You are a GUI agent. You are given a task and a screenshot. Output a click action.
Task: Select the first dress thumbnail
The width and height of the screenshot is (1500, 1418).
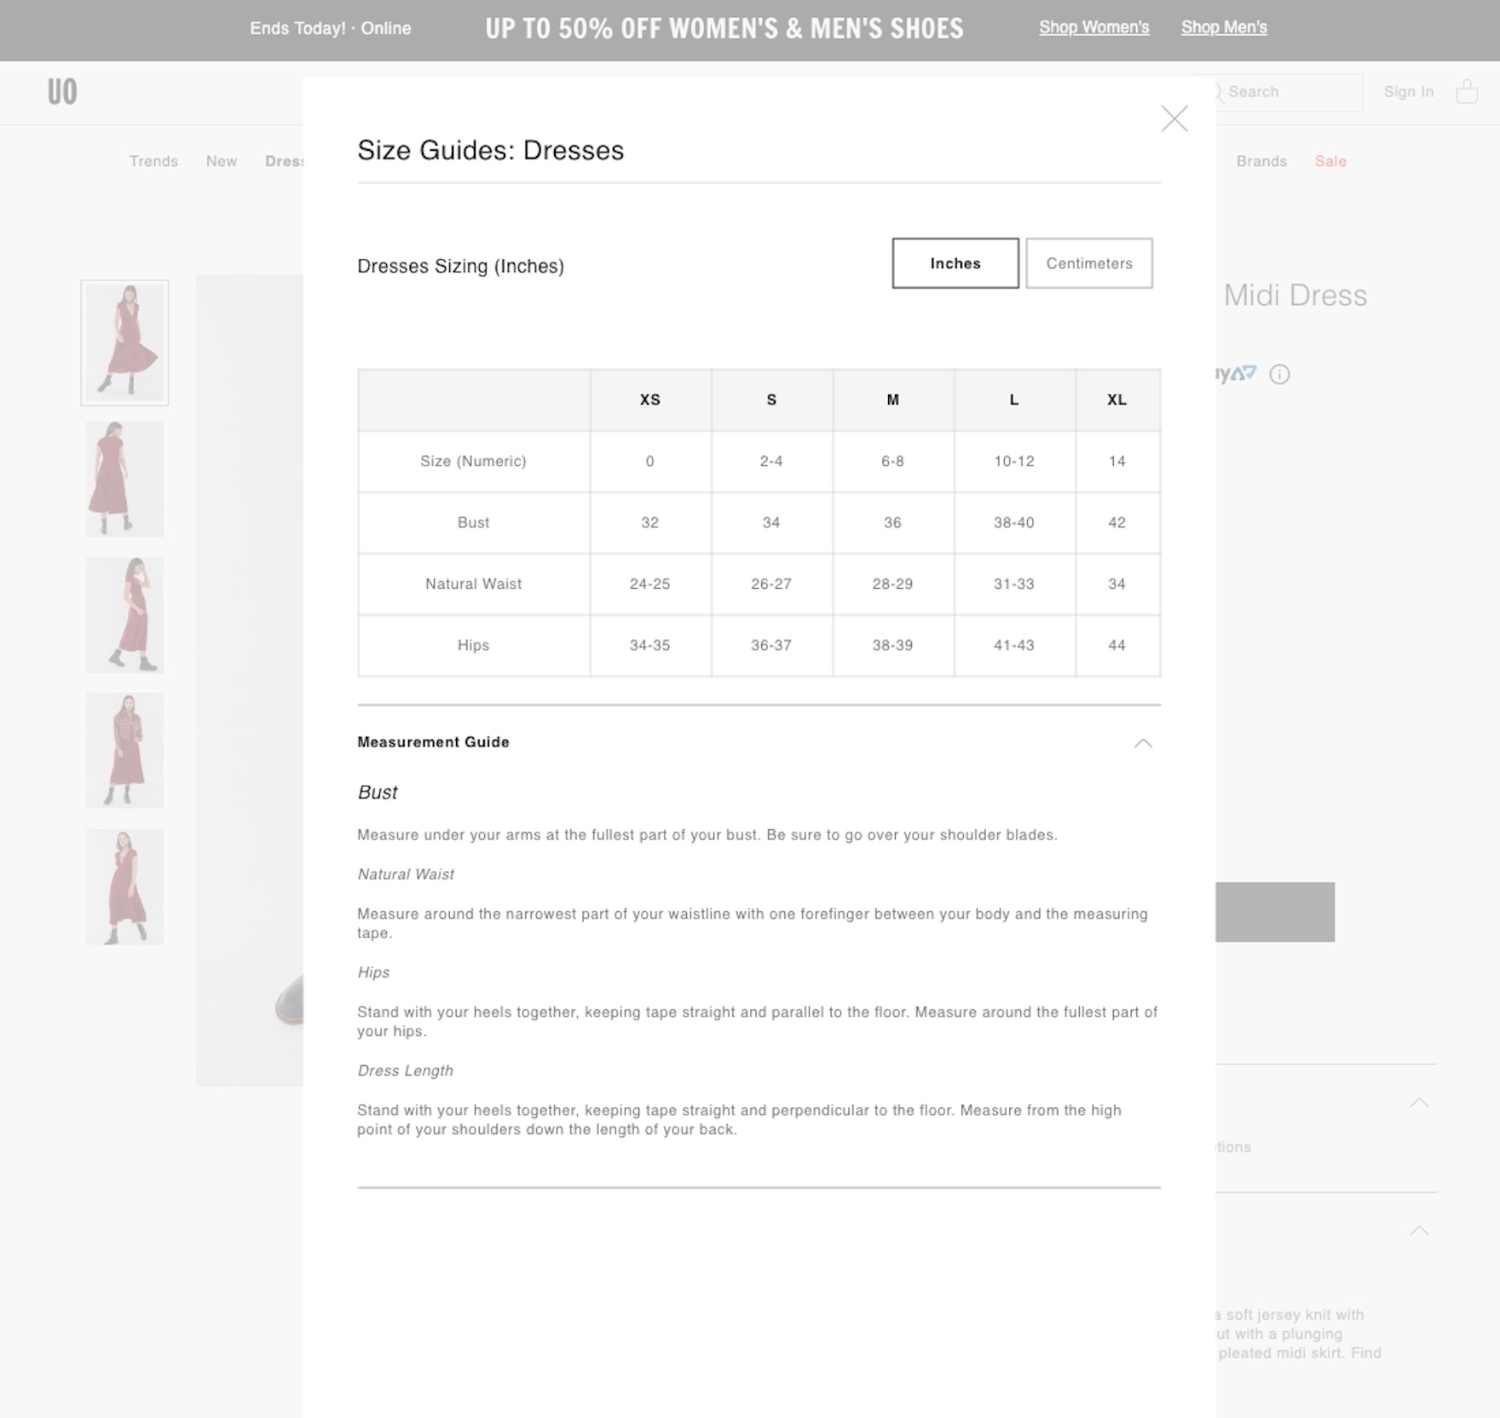(124, 343)
